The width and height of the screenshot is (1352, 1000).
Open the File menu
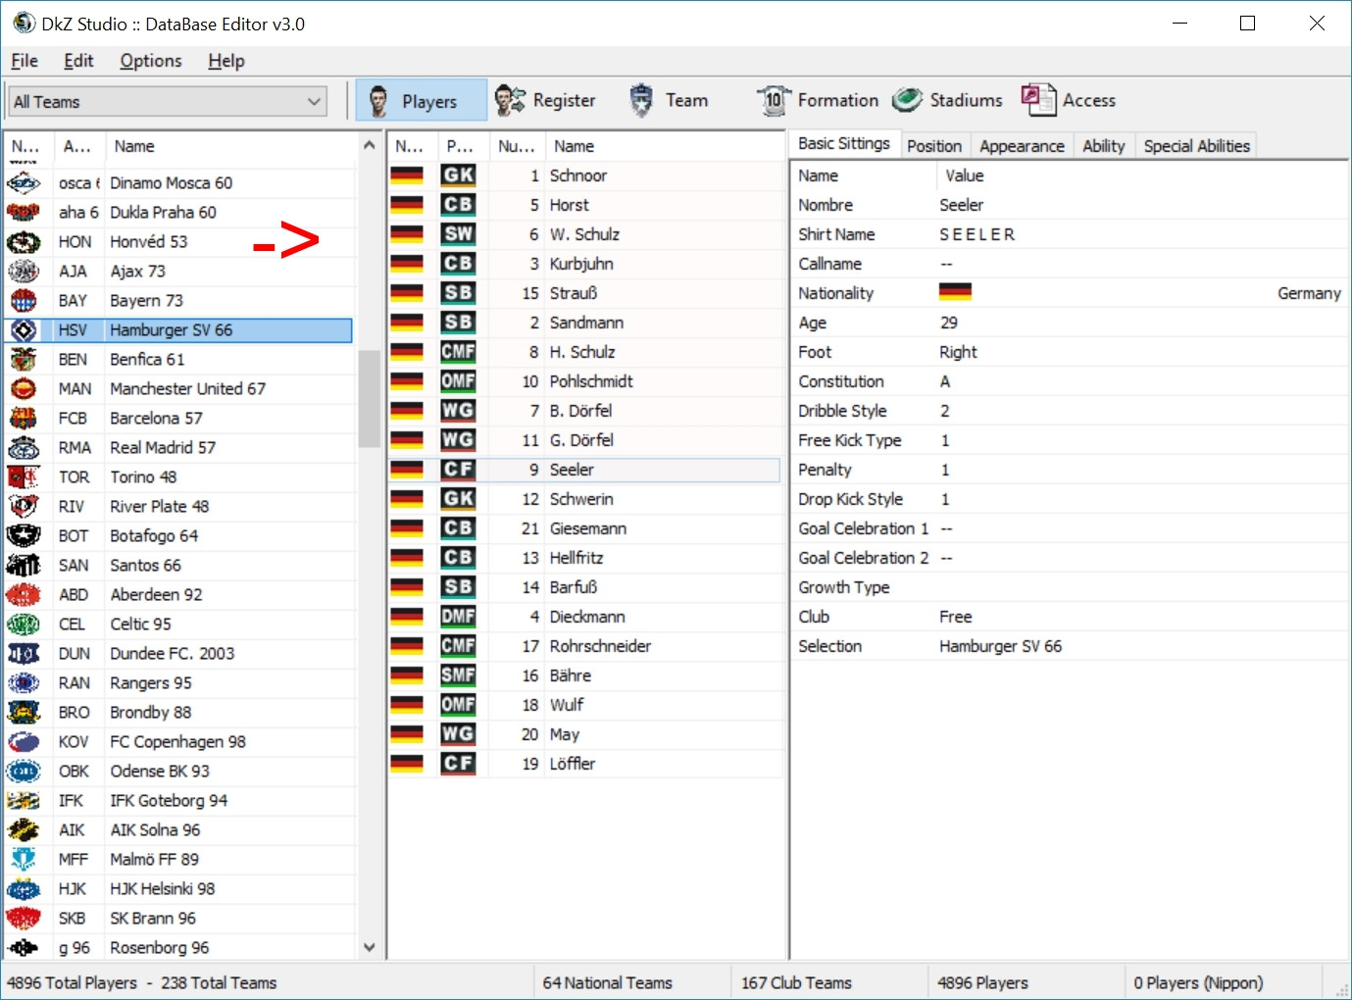[x=25, y=61]
